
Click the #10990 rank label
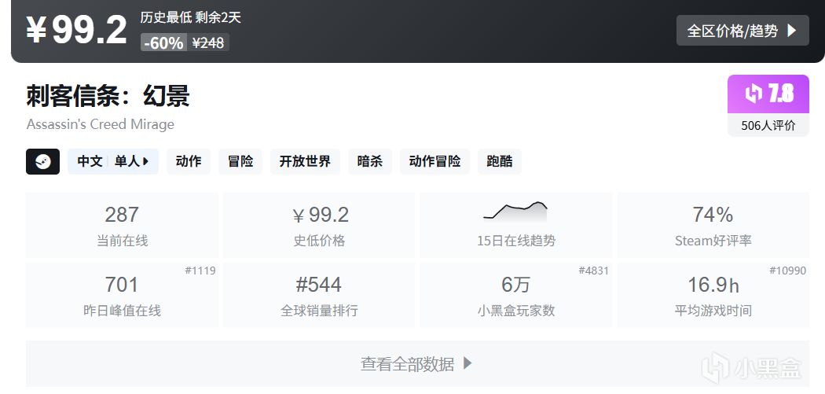tap(787, 271)
